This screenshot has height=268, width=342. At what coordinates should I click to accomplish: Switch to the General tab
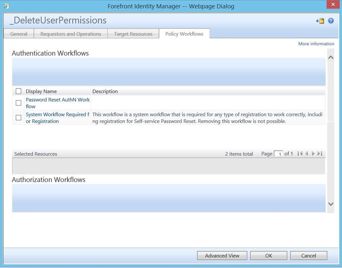19,34
